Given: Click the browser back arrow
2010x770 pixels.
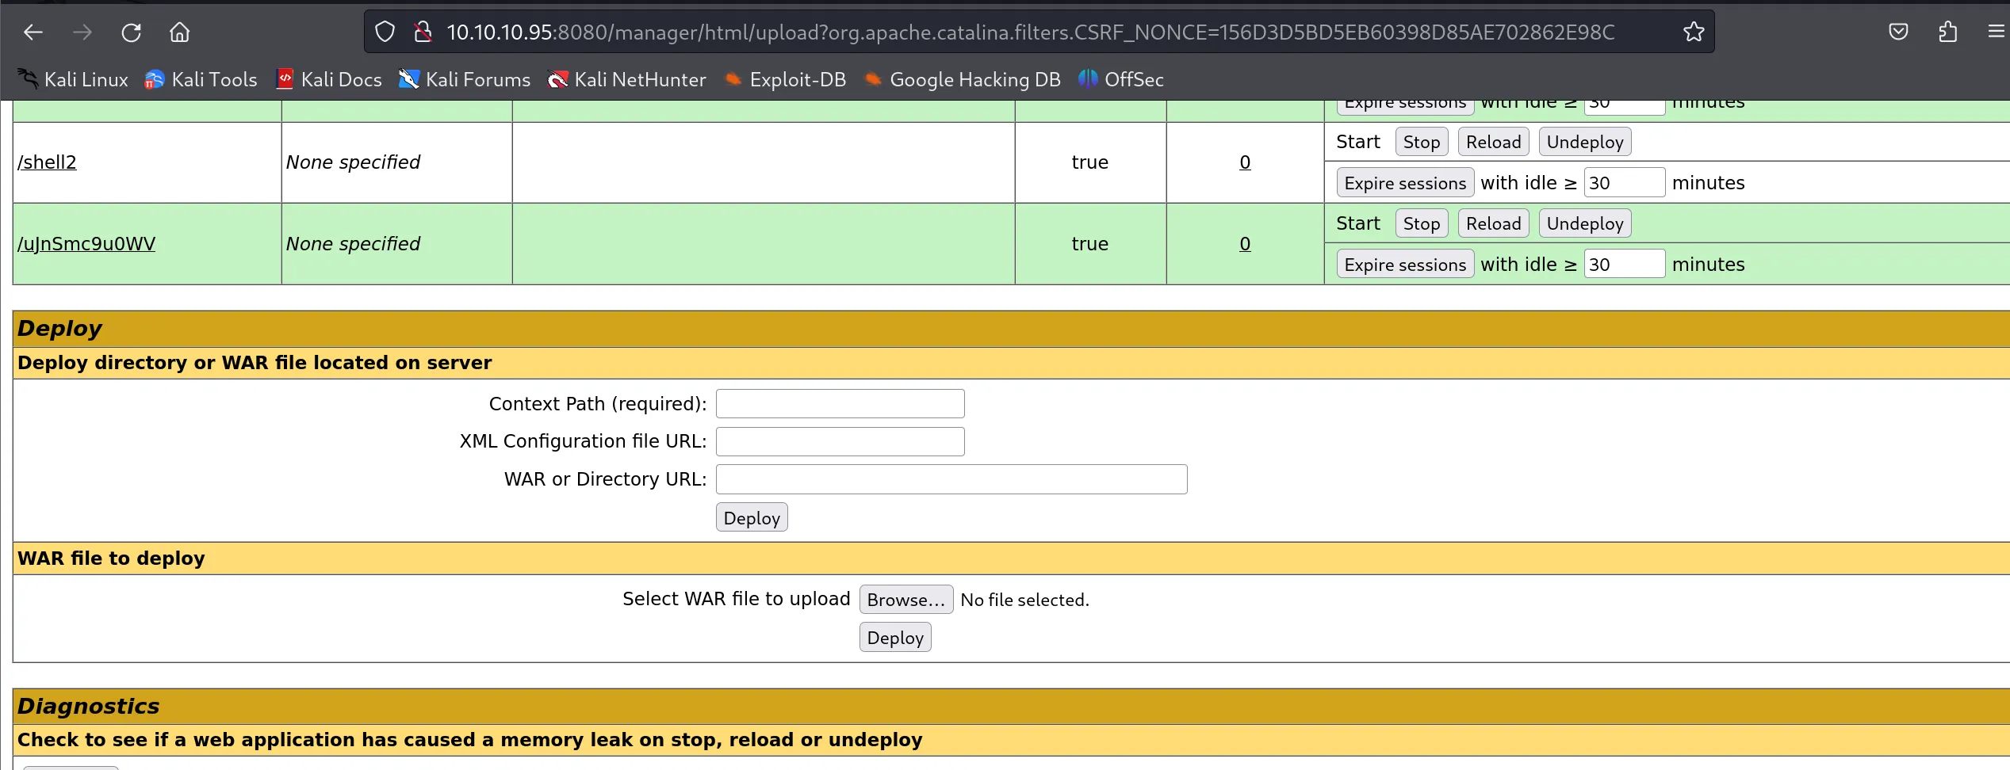Looking at the screenshot, I should coord(33,32).
